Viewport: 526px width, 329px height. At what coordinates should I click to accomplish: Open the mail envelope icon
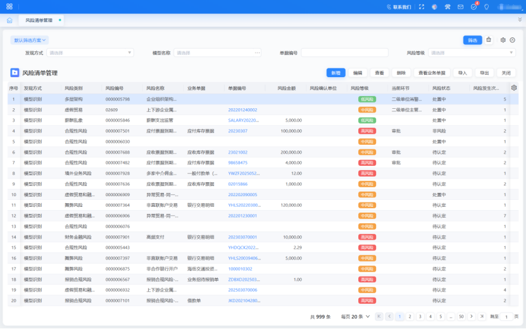[x=460, y=7]
